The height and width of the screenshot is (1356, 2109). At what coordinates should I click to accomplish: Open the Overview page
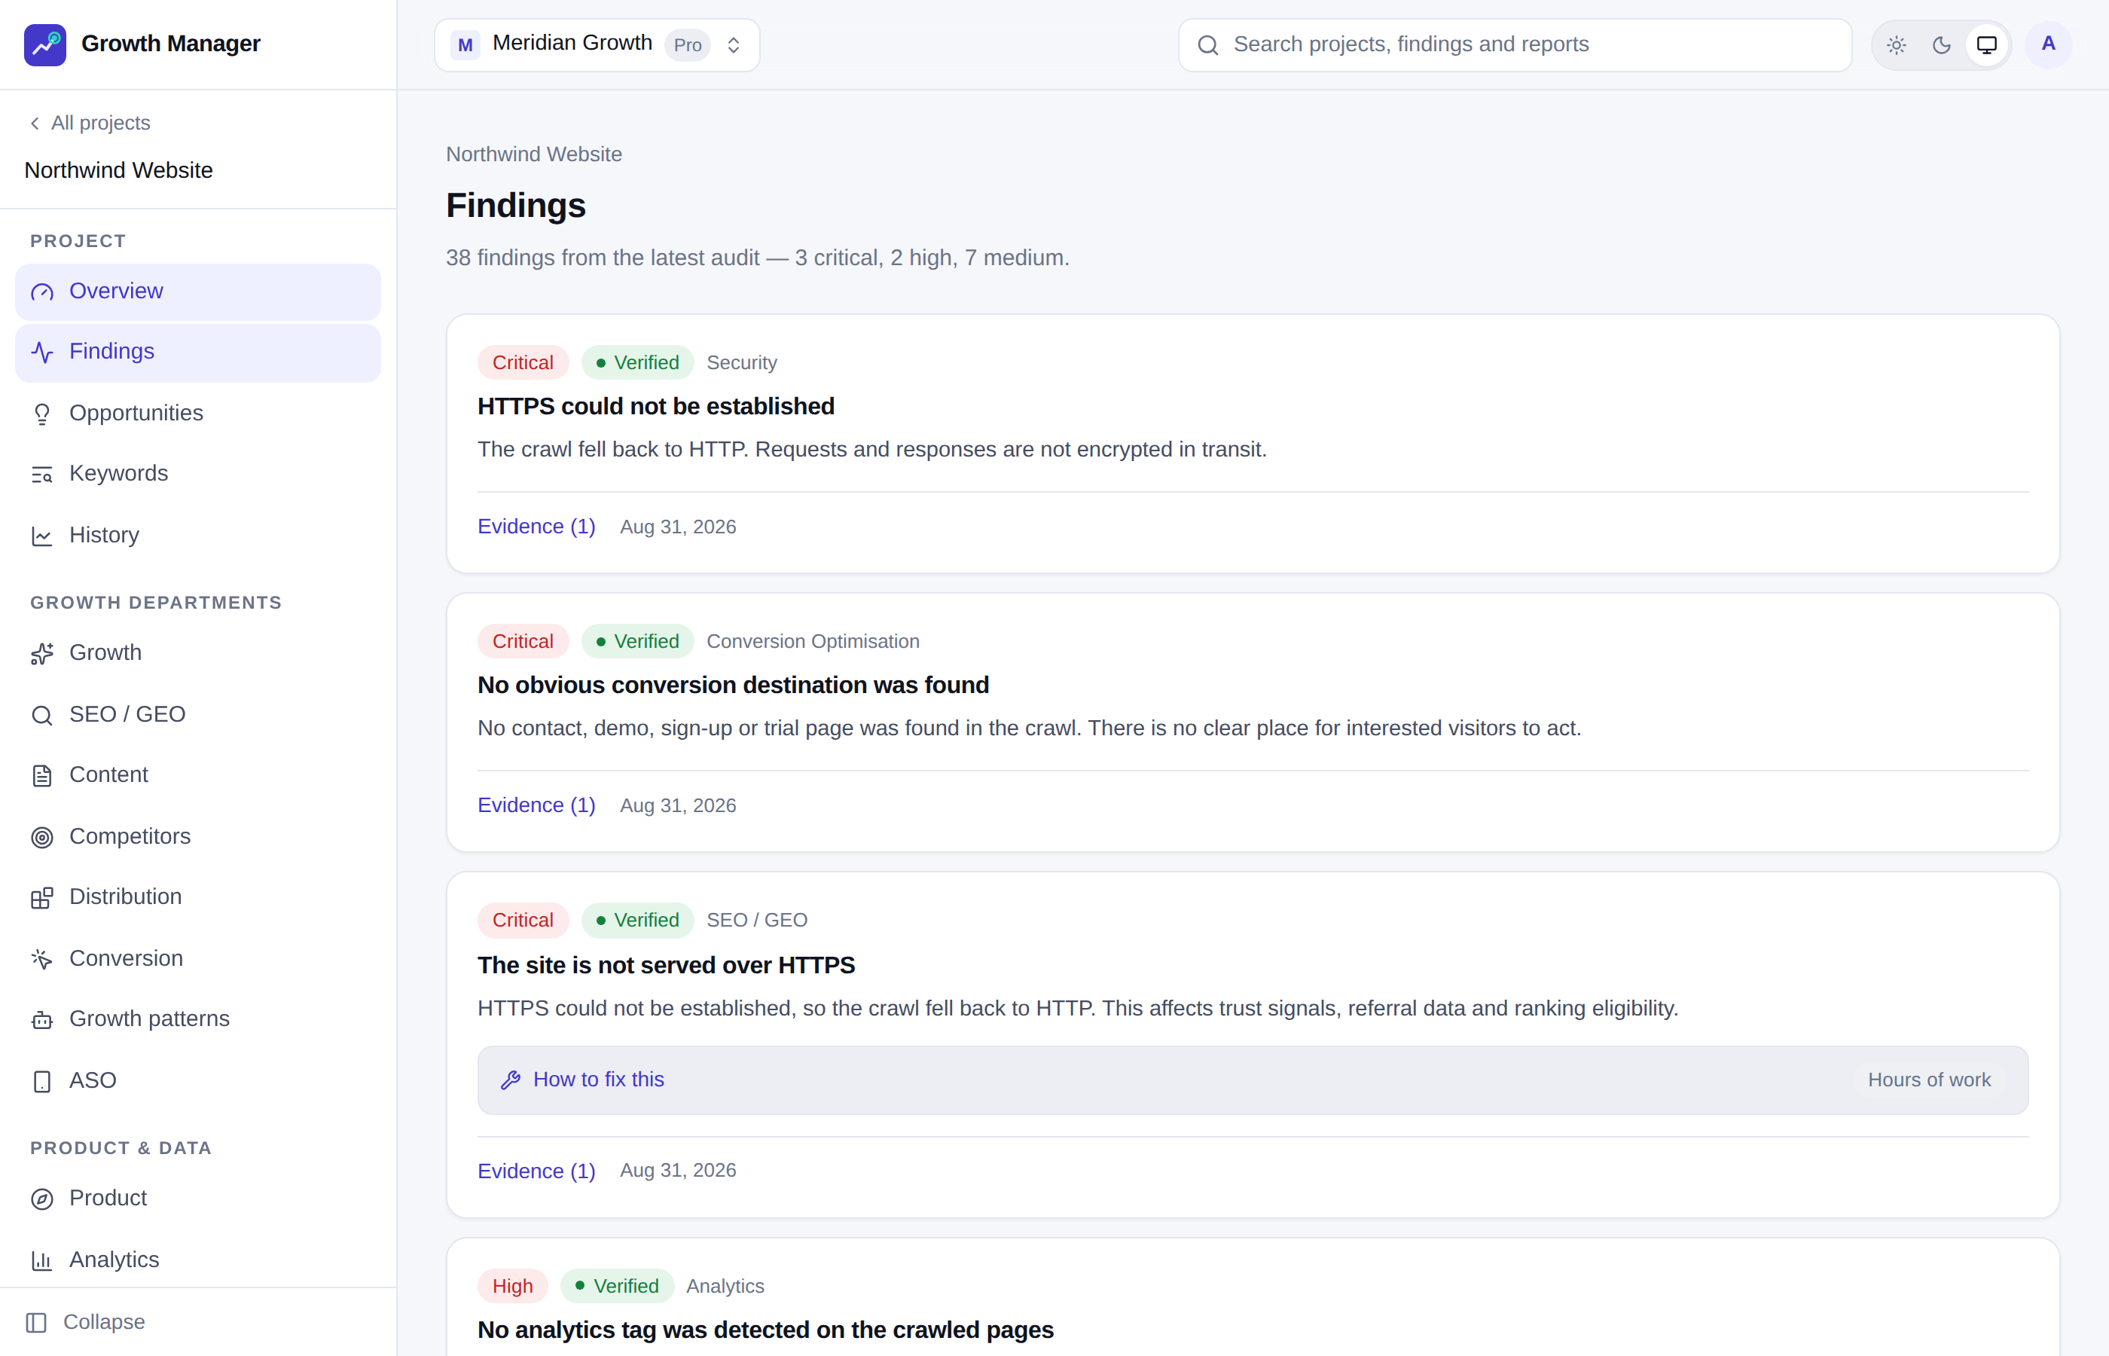(198, 292)
